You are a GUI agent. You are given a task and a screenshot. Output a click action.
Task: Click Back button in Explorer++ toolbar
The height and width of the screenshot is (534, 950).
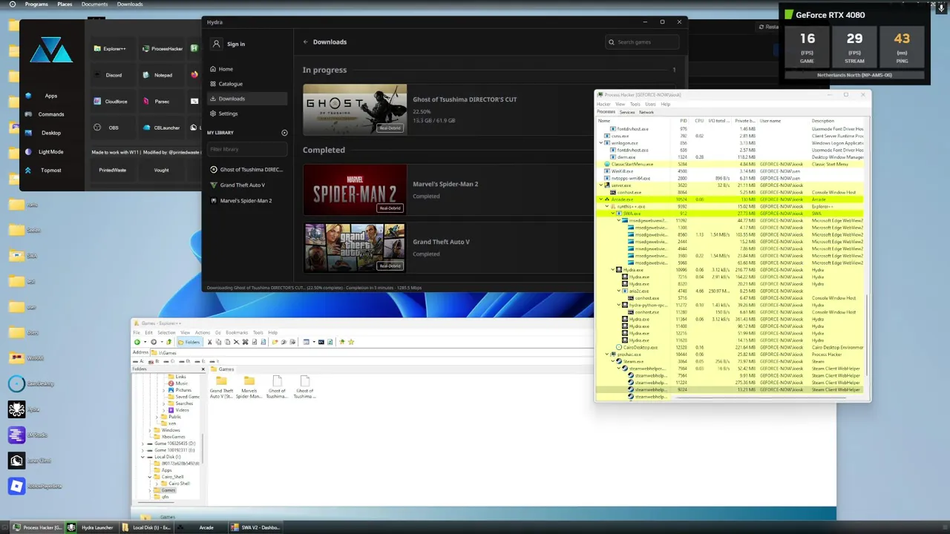(x=137, y=342)
